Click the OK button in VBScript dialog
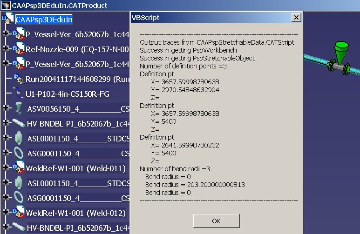360x234 pixels. (x=216, y=221)
